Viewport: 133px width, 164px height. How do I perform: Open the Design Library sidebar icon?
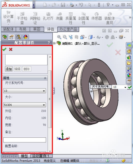[x=129, y=57]
